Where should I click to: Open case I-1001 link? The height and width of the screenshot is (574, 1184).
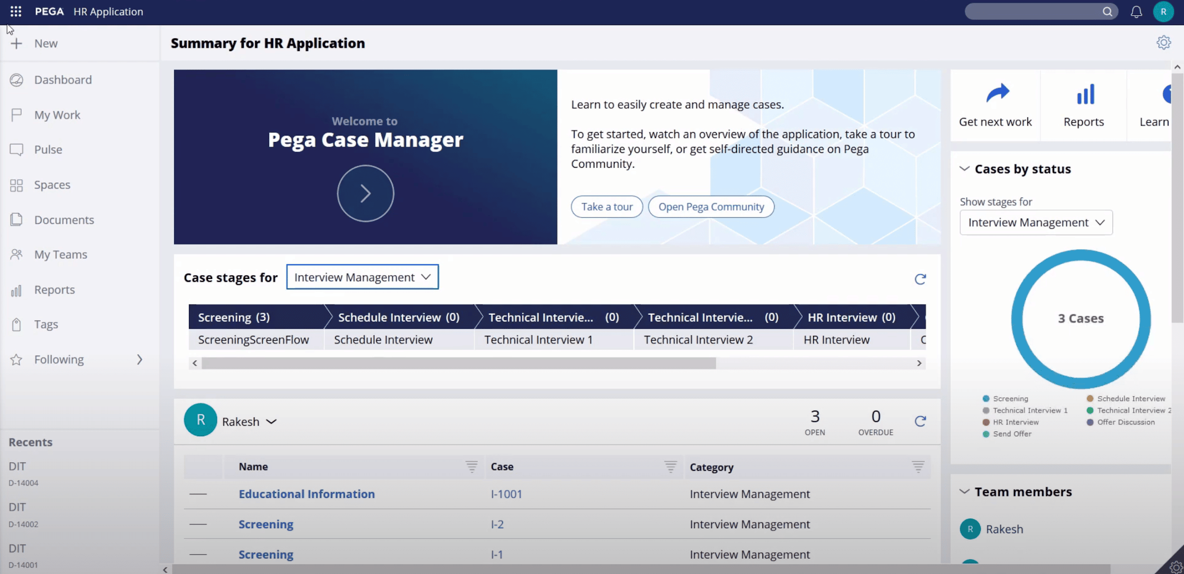tap(506, 494)
